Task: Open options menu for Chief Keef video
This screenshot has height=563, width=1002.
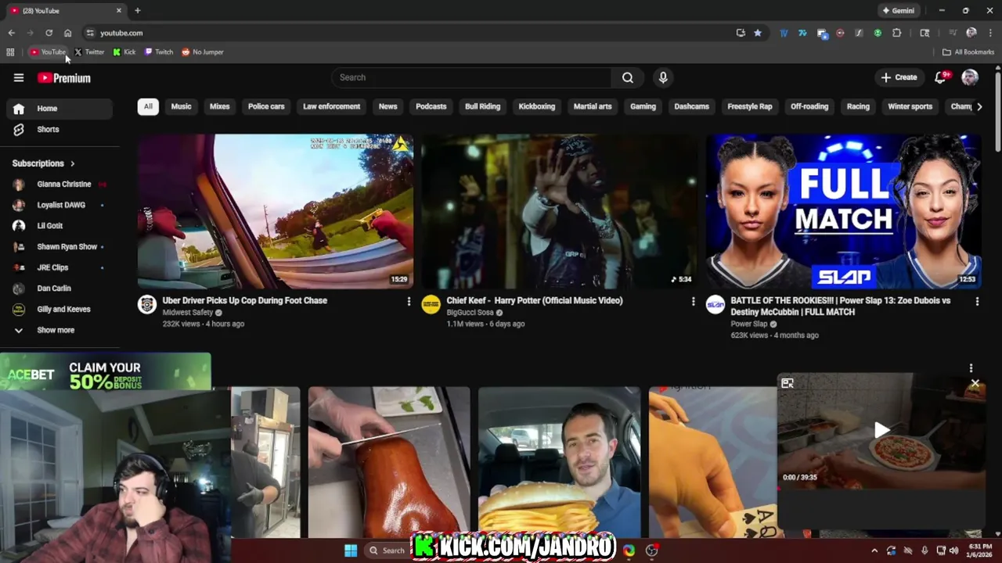Action: click(x=693, y=301)
